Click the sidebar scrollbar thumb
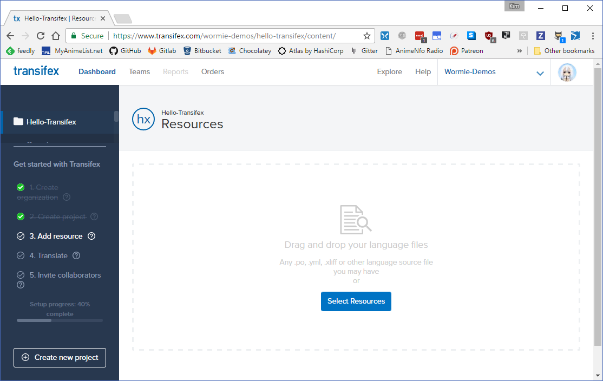 (116, 116)
